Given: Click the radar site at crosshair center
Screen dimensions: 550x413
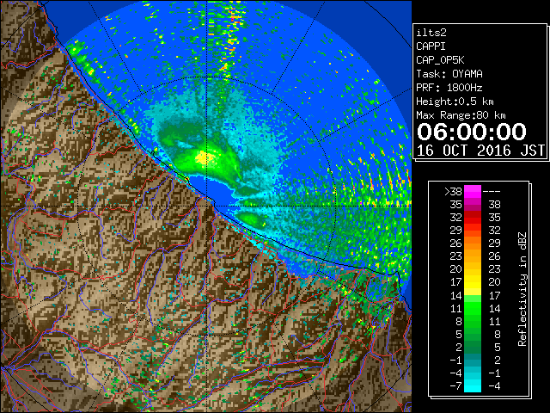Looking at the screenshot, I should click(206, 206).
